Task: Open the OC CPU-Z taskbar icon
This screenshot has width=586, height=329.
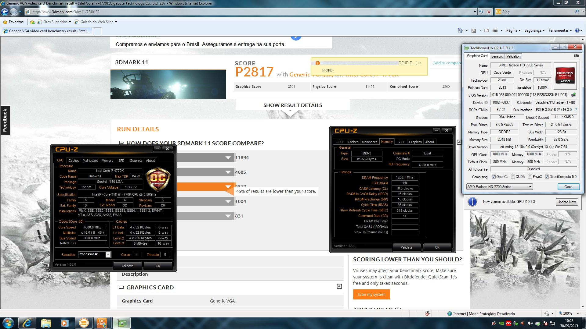Action: click(102, 323)
